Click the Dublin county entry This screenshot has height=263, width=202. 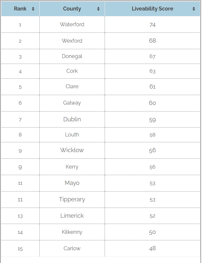[x=72, y=119]
